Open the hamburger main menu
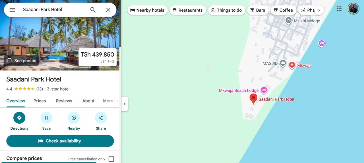The width and height of the screenshot is (364, 163). click(x=12, y=10)
